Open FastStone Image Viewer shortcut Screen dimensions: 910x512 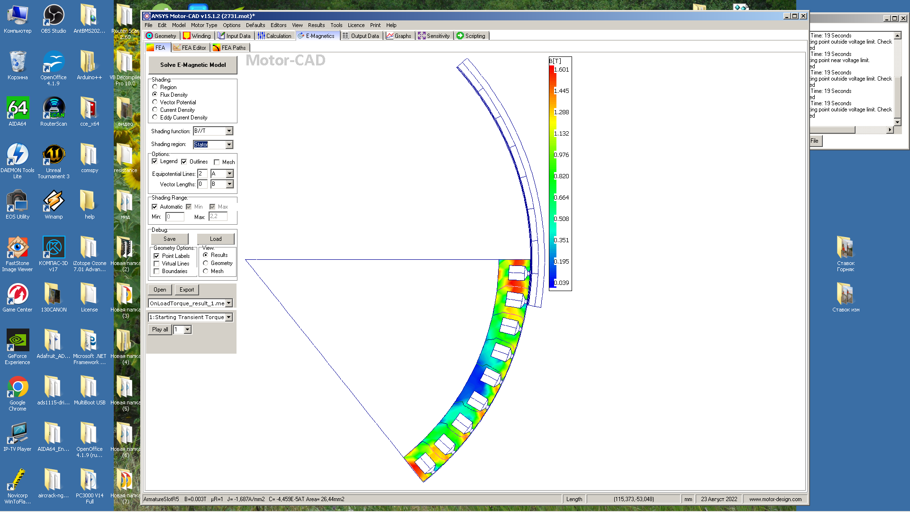click(18, 254)
